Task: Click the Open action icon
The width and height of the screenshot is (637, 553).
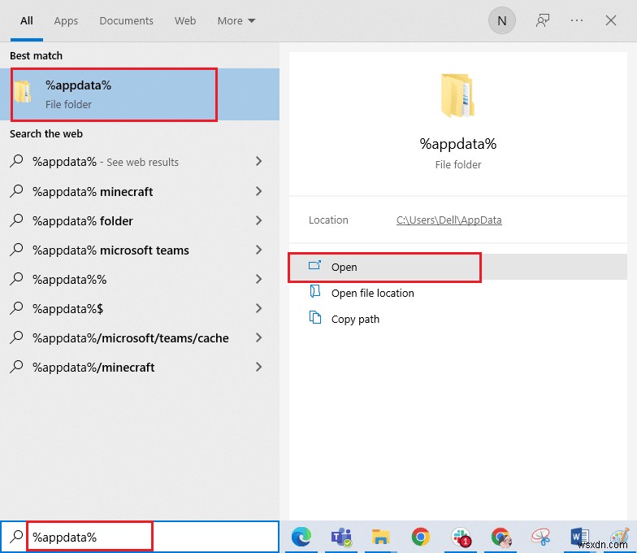Action: 315,266
